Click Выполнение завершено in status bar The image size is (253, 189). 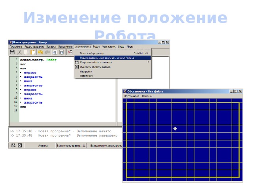click(x=106, y=146)
